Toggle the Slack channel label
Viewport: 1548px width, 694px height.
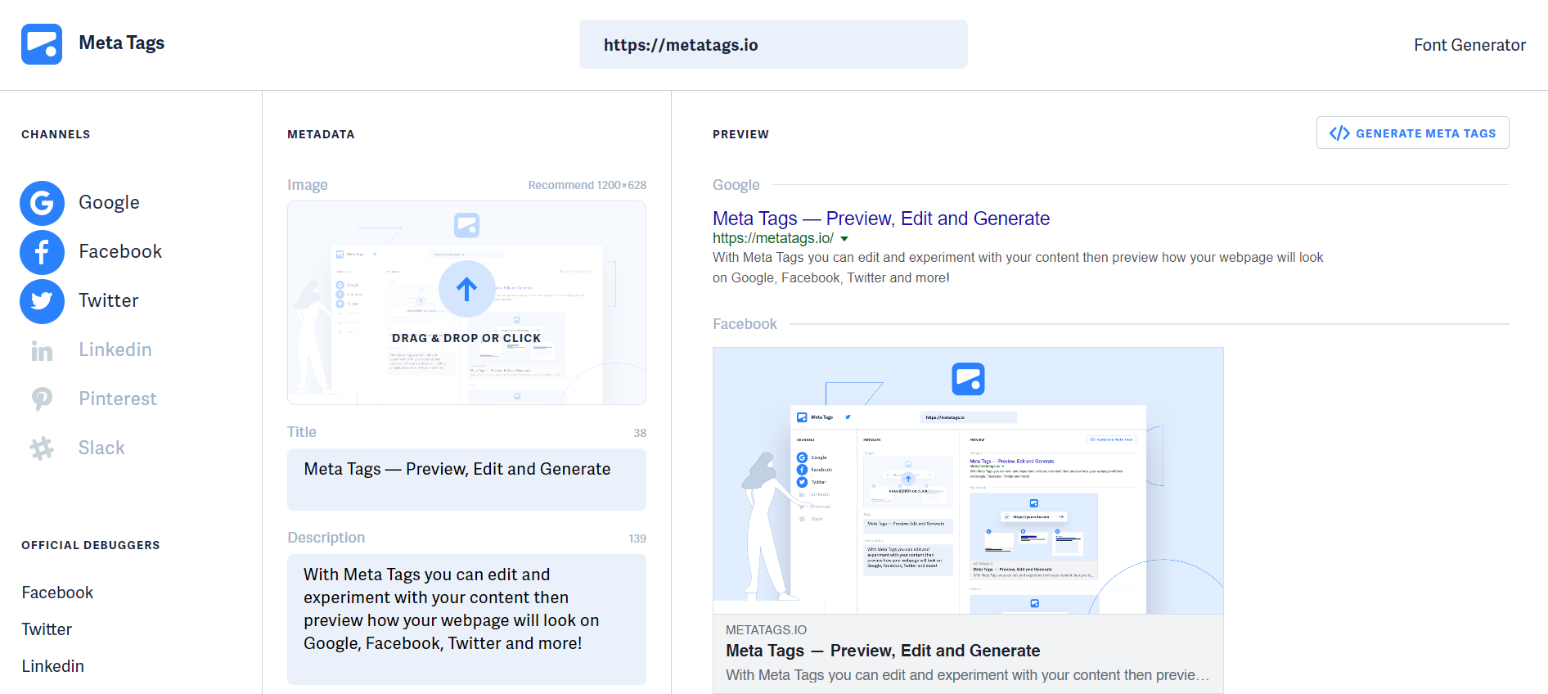pyautogui.click(x=101, y=448)
